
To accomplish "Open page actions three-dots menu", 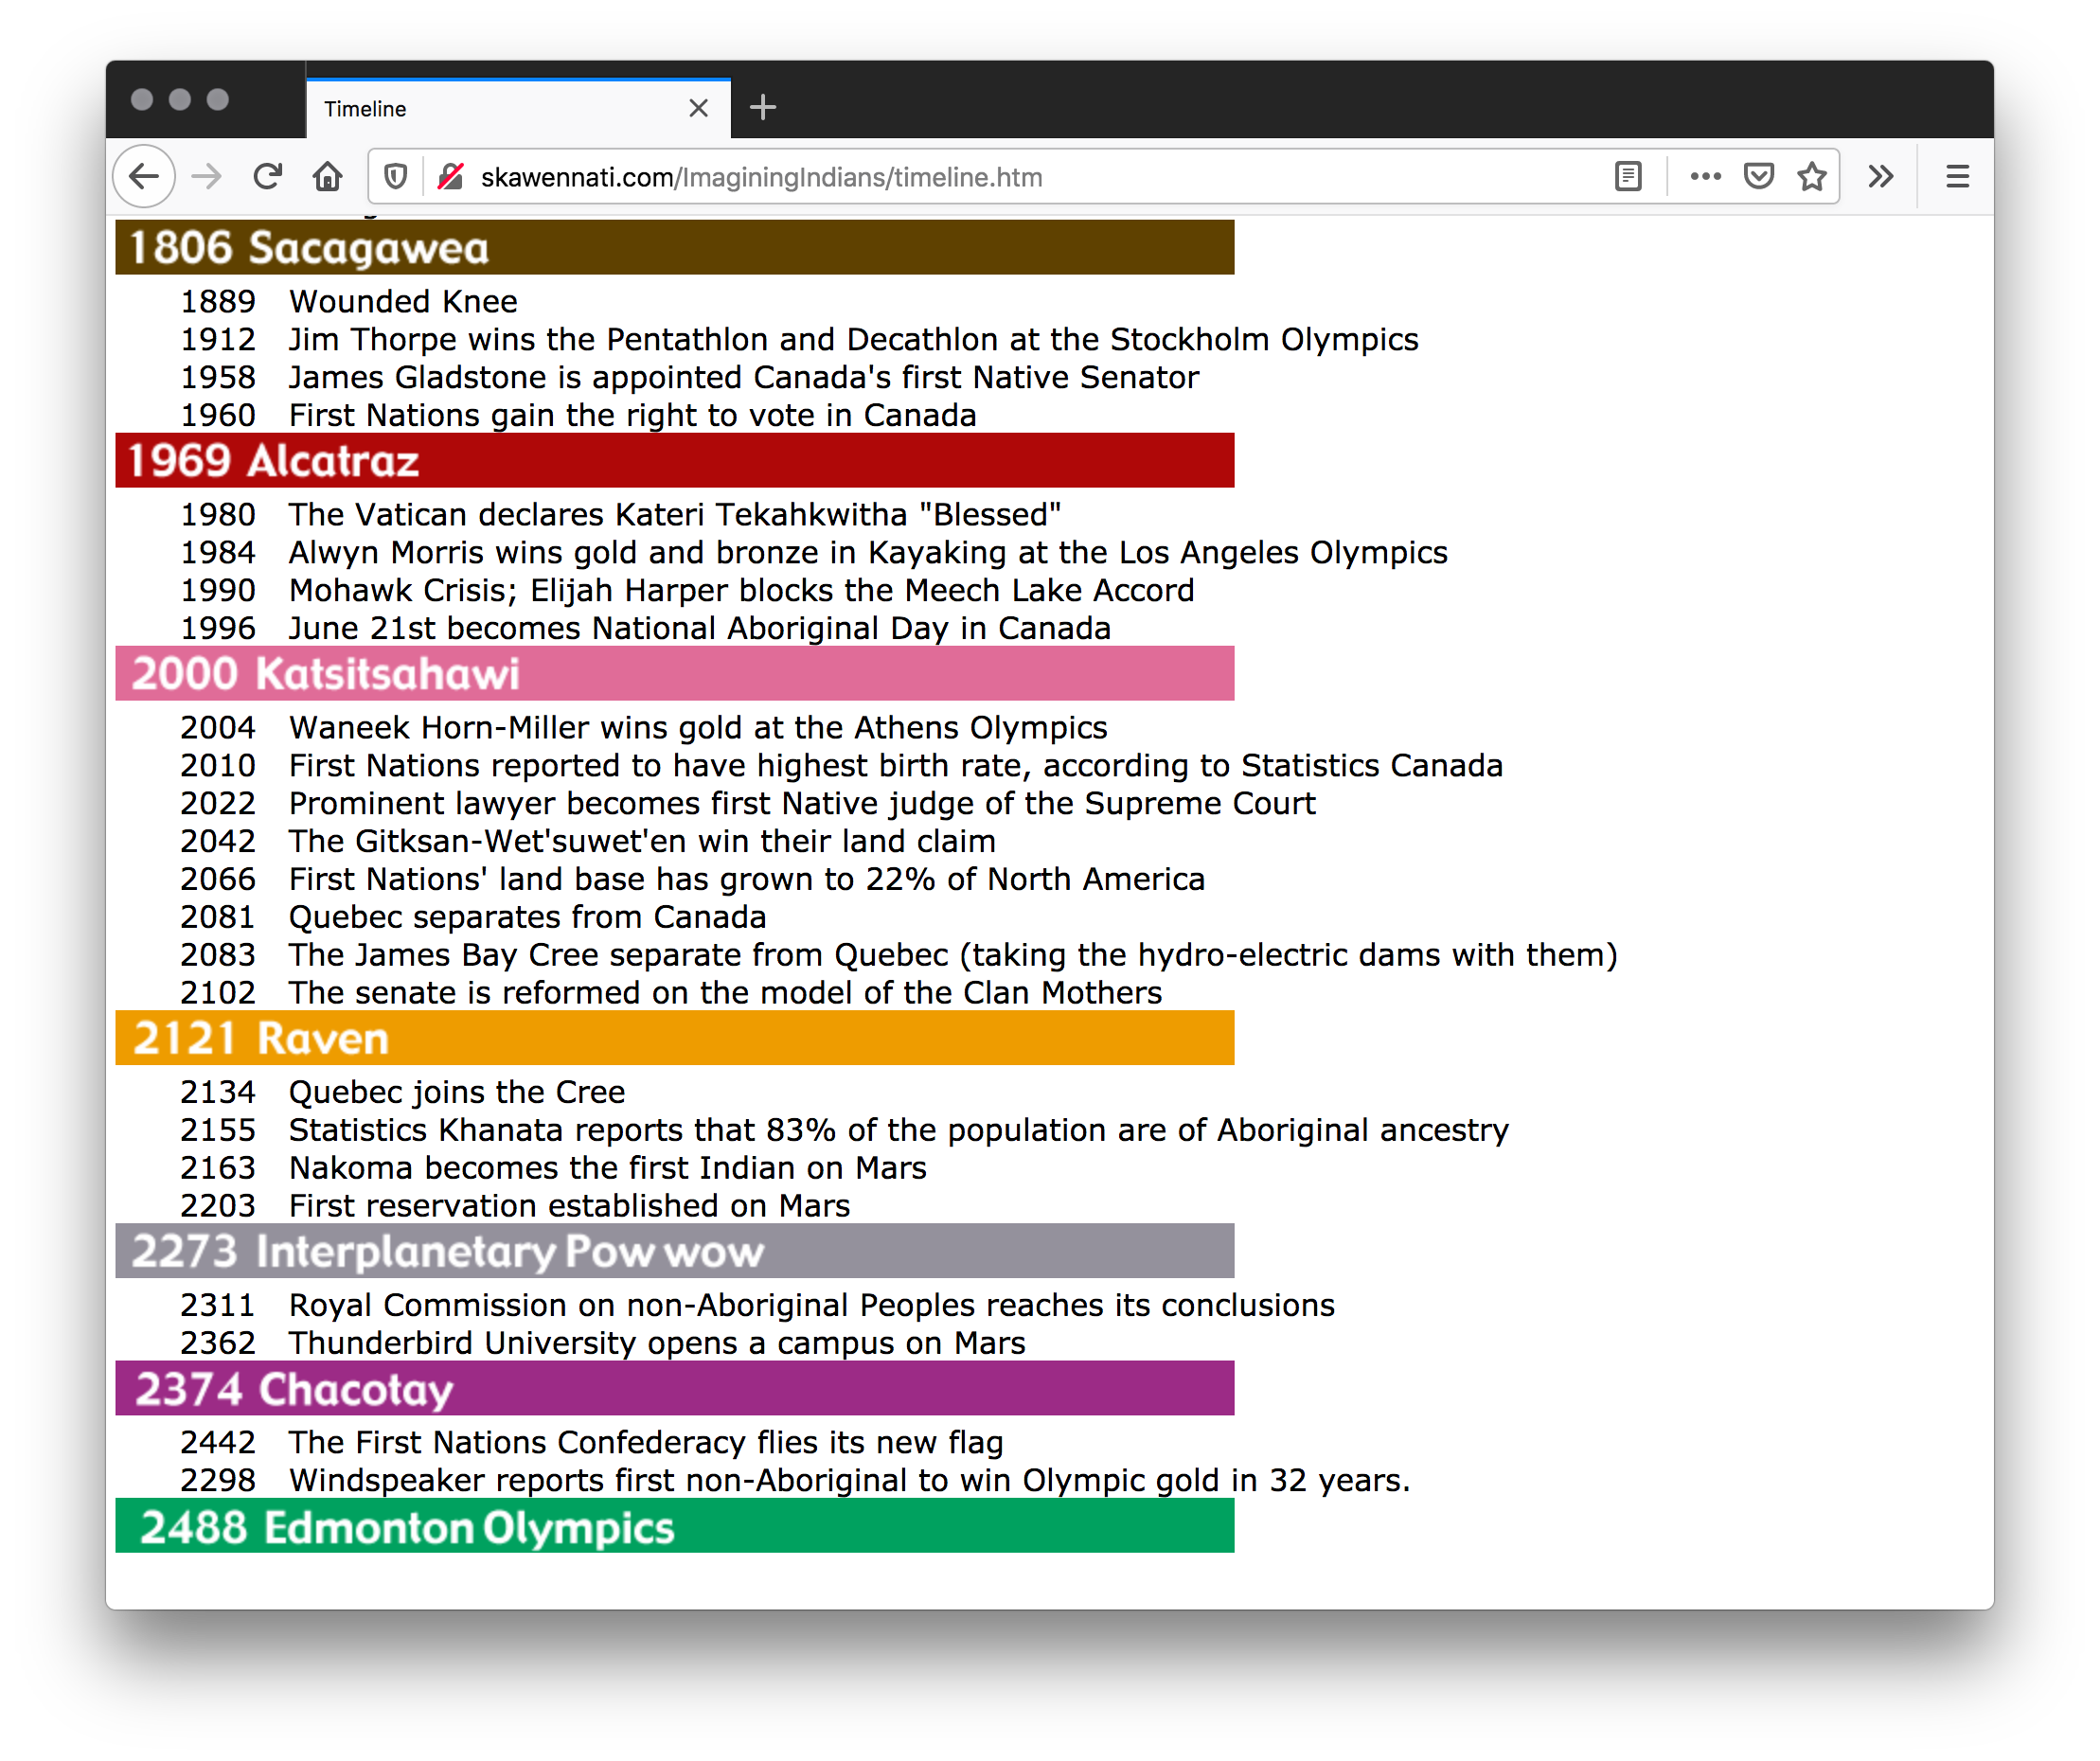I will [x=1705, y=177].
